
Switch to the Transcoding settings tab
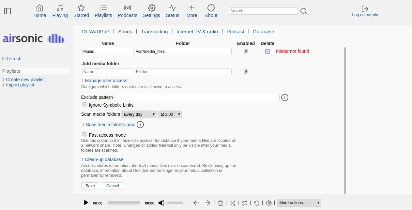click(154, 32)
